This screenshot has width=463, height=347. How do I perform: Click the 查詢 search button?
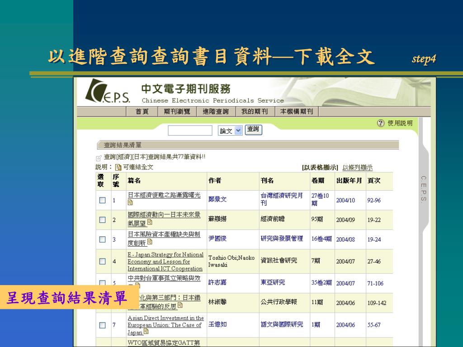tap(253, 130)
